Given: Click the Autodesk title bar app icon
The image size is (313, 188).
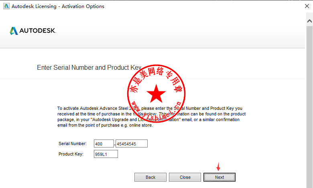Looking at the screenshot, I should [x=6, y=6].
